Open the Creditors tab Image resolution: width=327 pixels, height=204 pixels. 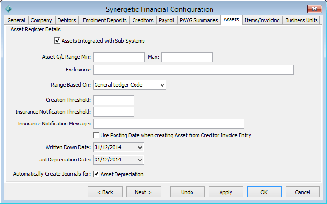pos(143,20)
